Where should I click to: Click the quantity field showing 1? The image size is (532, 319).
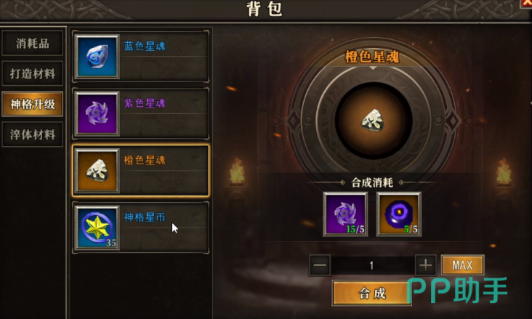[x=373, y=265]
